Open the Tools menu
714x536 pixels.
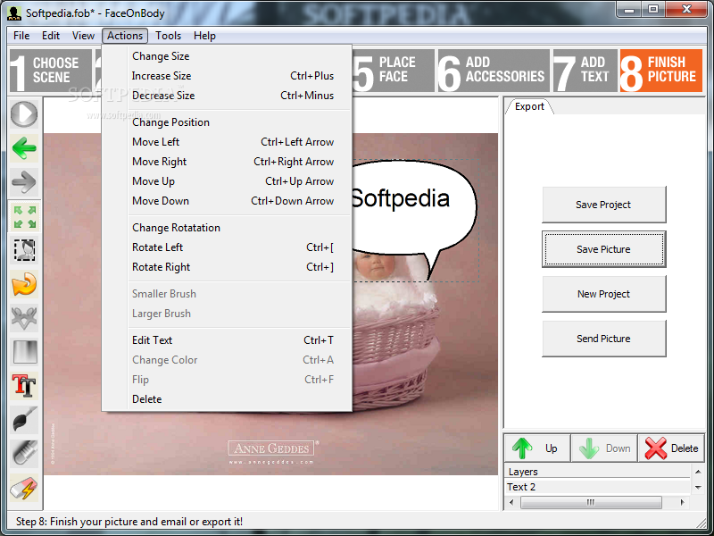[x=168, y=36]
